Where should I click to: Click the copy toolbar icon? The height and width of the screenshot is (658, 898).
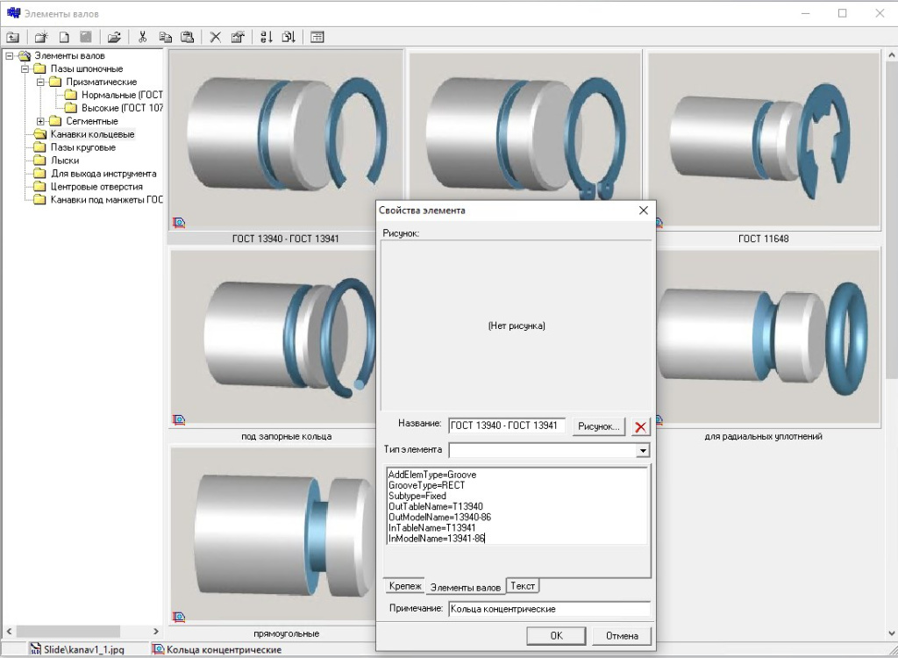(x=165, y=37)
